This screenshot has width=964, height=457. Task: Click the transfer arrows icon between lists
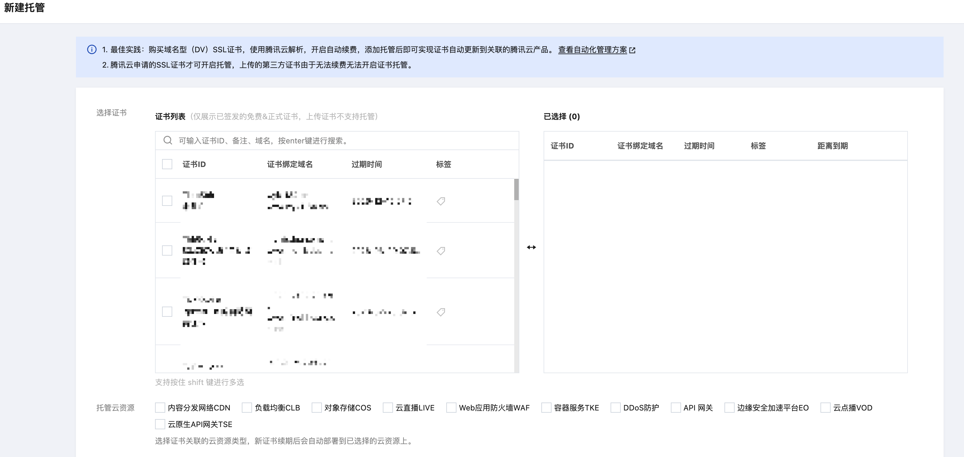pyautogui.click(x=531, y=247)
